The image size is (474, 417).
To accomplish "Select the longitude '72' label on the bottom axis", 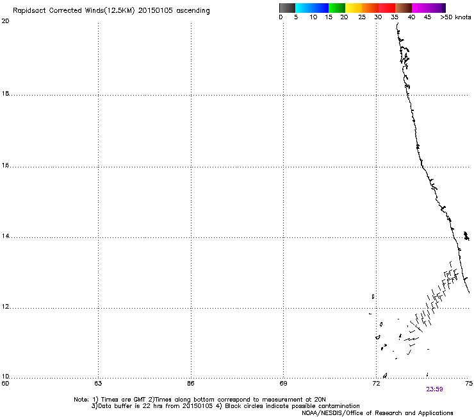I will point(376,384).
